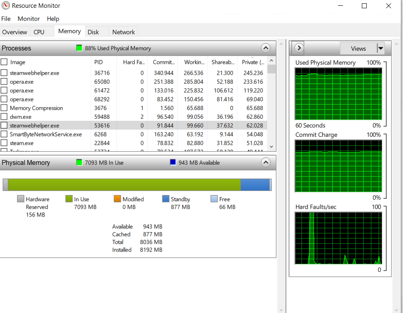This screenshot has height=313, width=403.
Task: Click the In Use legend swatch
Action: tap(69, 199)
